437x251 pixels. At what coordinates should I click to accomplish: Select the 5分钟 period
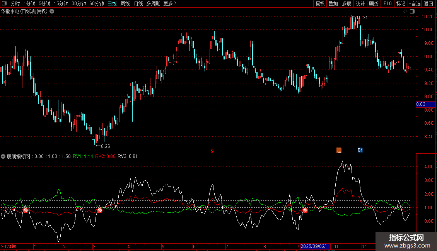point(44,3)
